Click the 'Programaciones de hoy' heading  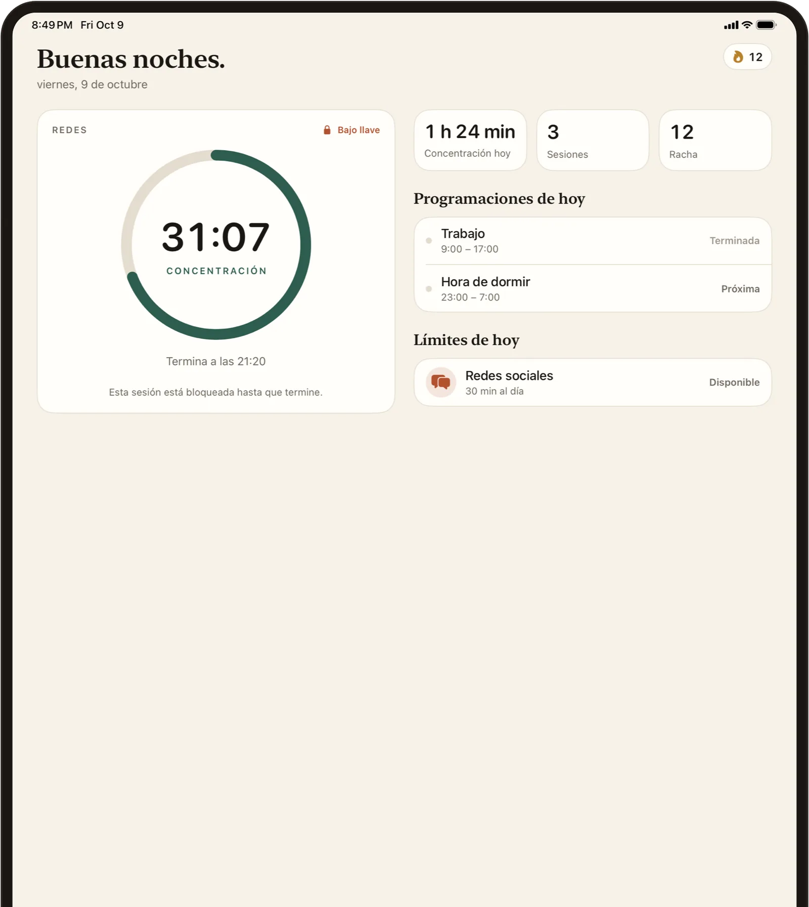pos(499,198)
